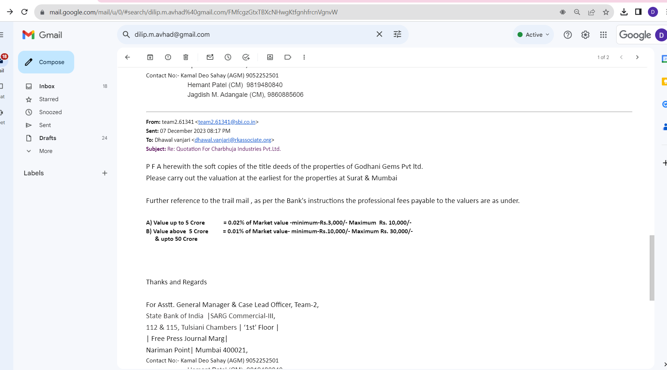Image resolution: width=667 pixels, height=370 pixels.
Task: Click the magnifier search icon in the search bar
Action: (126, 35)
